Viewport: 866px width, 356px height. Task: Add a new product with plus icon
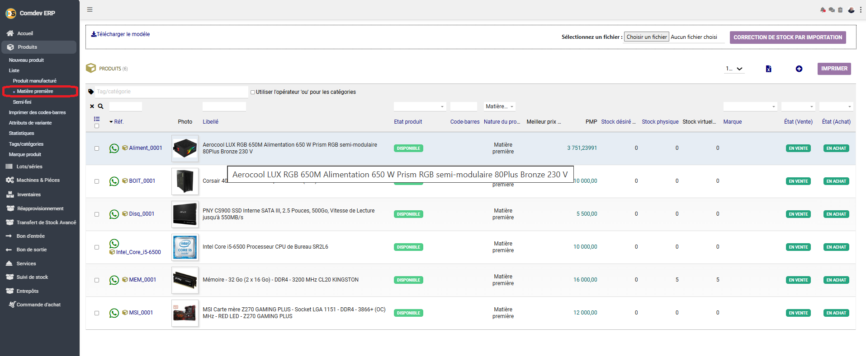coord(799,69)
